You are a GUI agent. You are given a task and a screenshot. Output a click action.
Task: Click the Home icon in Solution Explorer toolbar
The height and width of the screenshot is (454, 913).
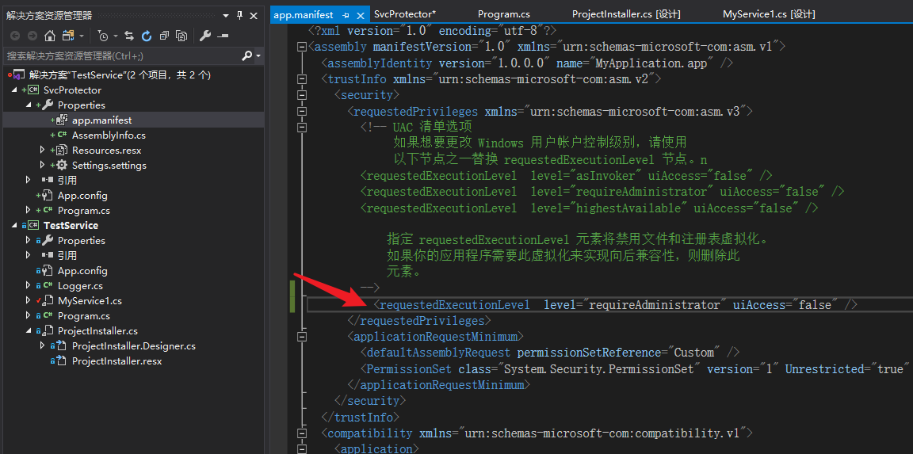pos(49,36)
